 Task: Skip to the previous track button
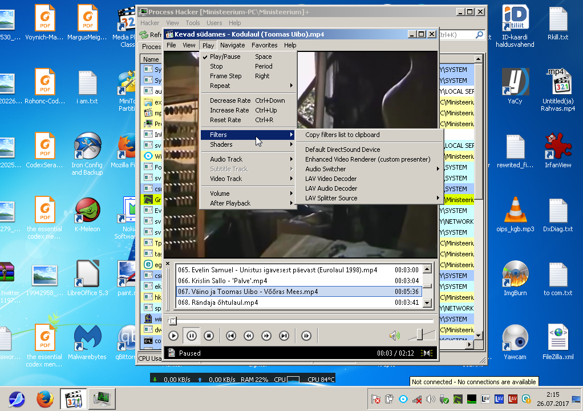231,336
